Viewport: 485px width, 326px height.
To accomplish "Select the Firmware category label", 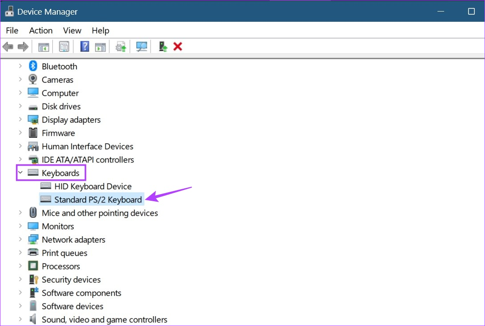I will coord(59,133).
